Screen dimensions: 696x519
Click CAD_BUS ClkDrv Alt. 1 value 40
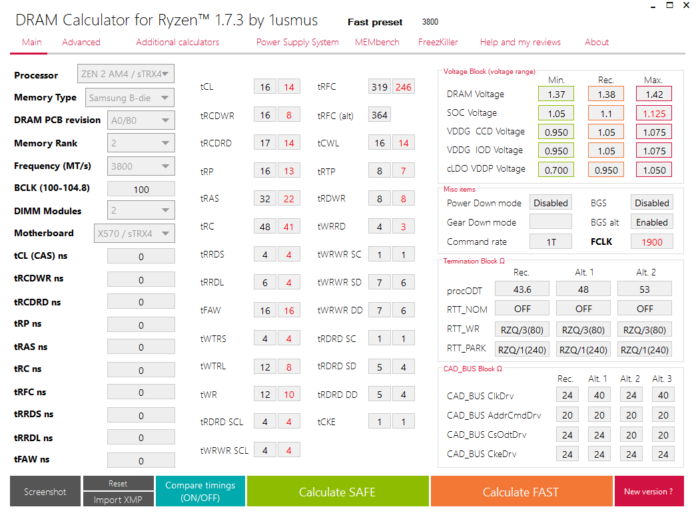click(599, 395)
